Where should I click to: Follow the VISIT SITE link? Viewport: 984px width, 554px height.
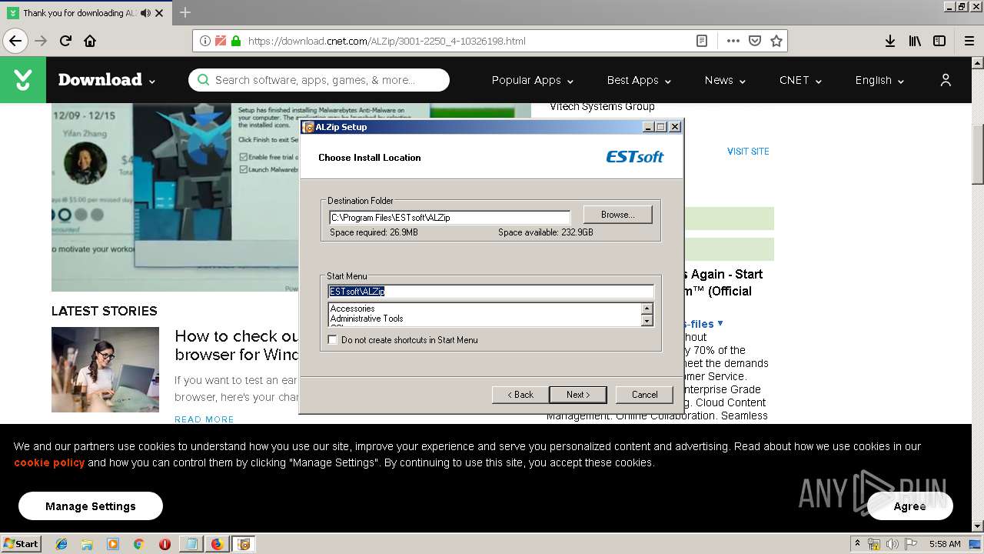[x=748, y=152]
